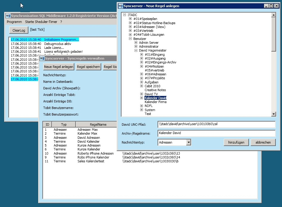The image size is (282, 207).
Task: Click the Archiv-/Regelname input field
Action: [216, 133]
